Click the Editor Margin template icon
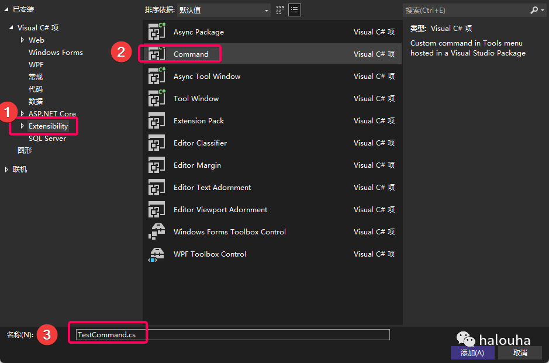549x363 pixels. tap(157, 165)
